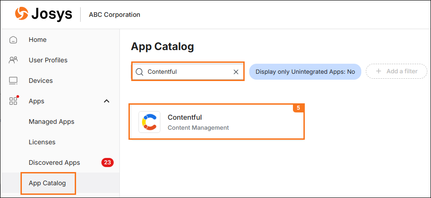
Task: Click the Home sidebar icon
Action: coord(13,40)
